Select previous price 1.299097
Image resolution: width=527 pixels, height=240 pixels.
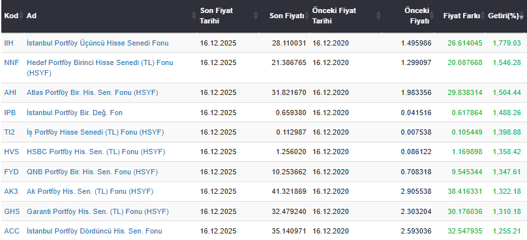[x=416, y=62]
